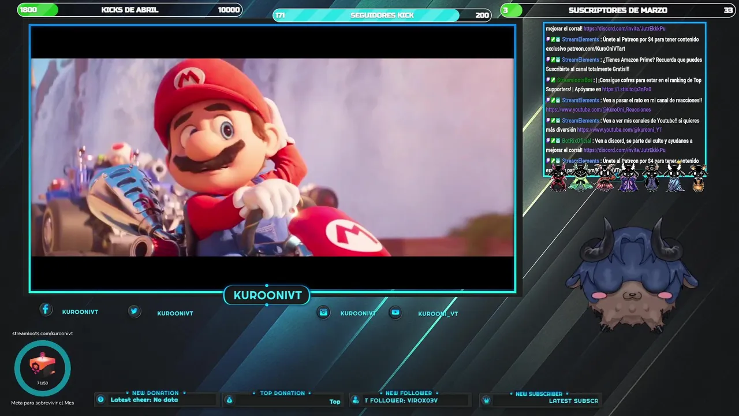The width and height of the screenshot is (739, 416).
Task: Click the Mario movie video frame
Action: [x=272, y=157]
